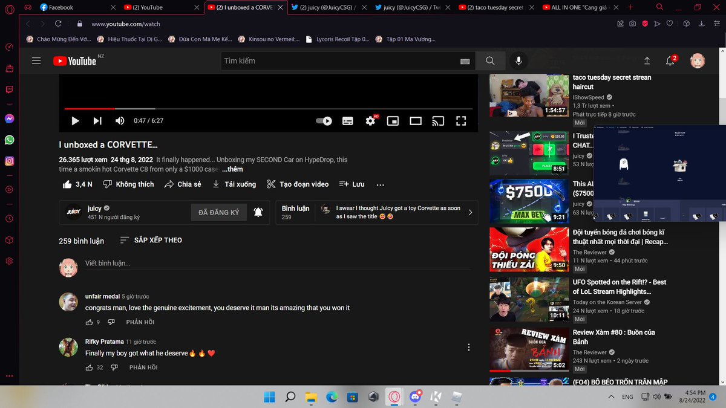This screenshot has height=408, width=726.
Task: Open the Twitch sidebar panel
Action: tap(9, 89)
